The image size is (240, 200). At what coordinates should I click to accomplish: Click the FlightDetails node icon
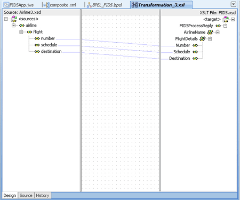click(x=203, y=38)
